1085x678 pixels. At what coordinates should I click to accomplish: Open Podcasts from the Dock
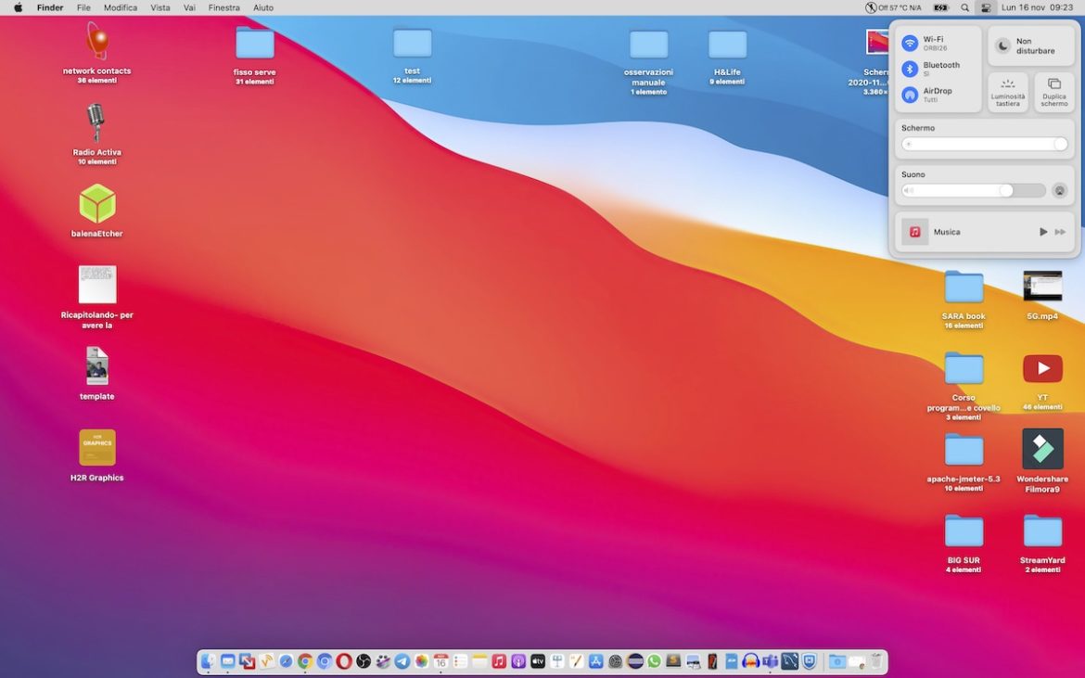(518, 661)
